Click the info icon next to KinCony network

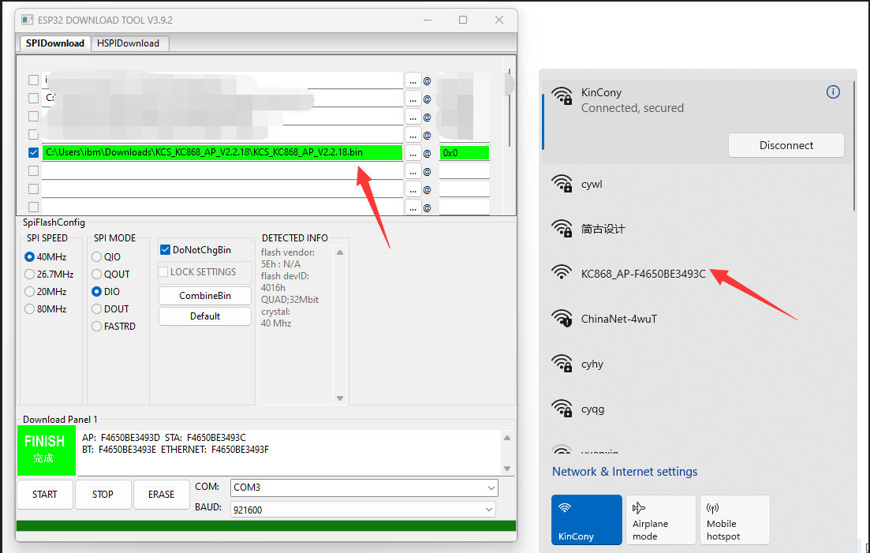pyautogui.click(x=833, y=92)
